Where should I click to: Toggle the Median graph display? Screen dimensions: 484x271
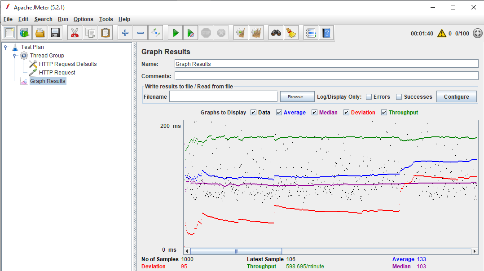point(314,112)
